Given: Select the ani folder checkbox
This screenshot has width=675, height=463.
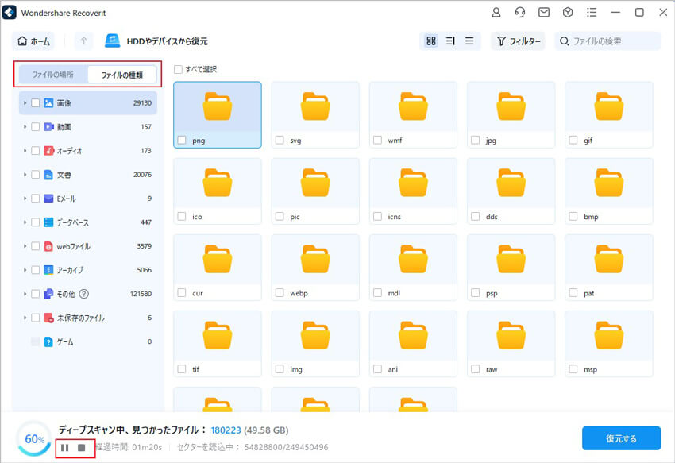Looking at the screenshot, I should 377,369.
